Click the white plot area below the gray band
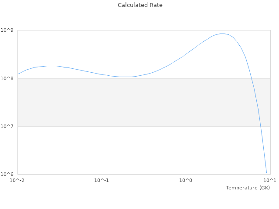 (x=131, y=150)
